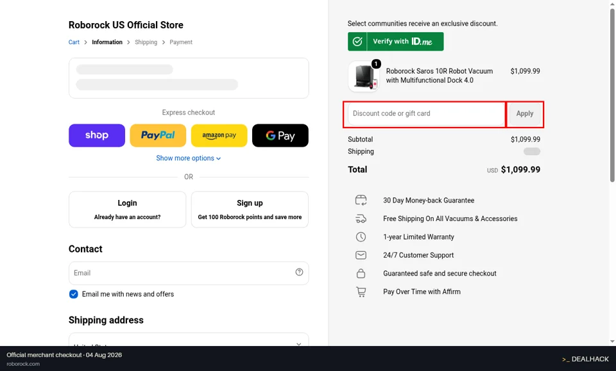Uncheck Email me with news and offers

click(x=73, y=294)
